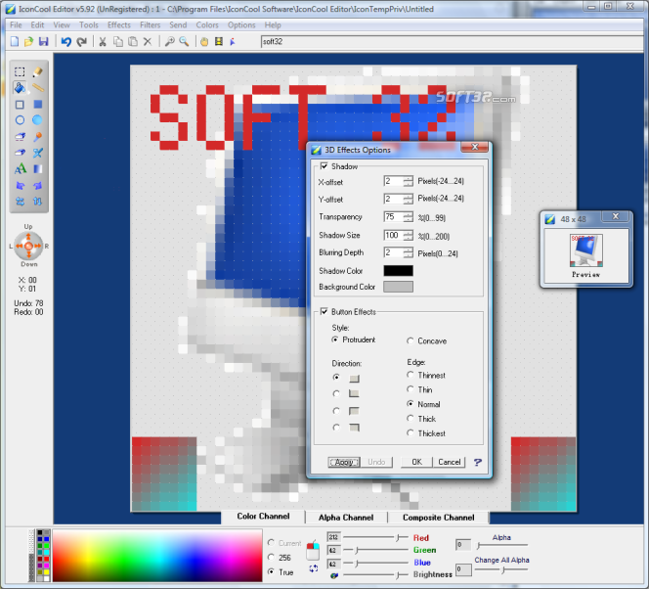
Task: Select the line drawing tool
Action: tap(37, 88)
